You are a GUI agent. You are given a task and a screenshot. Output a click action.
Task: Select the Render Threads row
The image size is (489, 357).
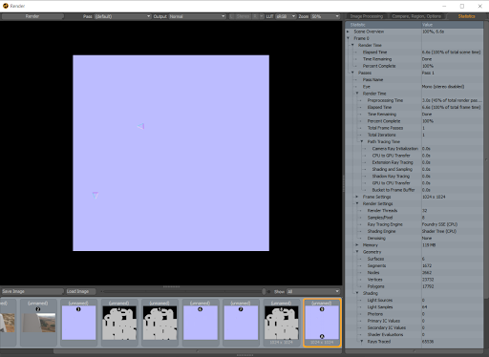[x=415, y=211]
